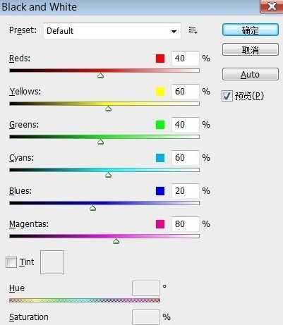Click the cyan color swatch
283x325 pixels.
pos(160,158)
